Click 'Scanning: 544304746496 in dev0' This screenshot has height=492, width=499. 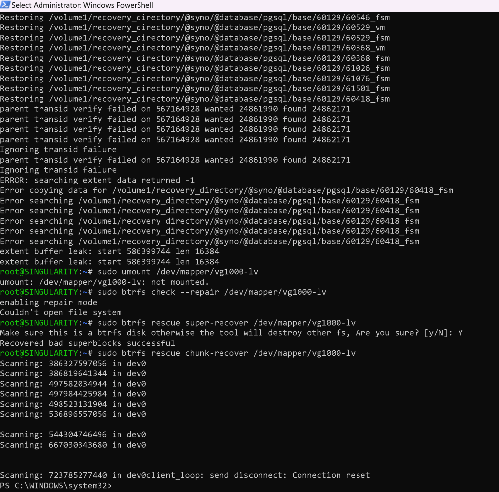73,435
